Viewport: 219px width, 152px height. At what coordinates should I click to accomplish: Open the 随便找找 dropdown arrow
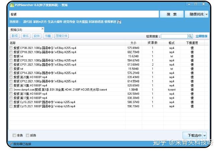click(206, 14)
